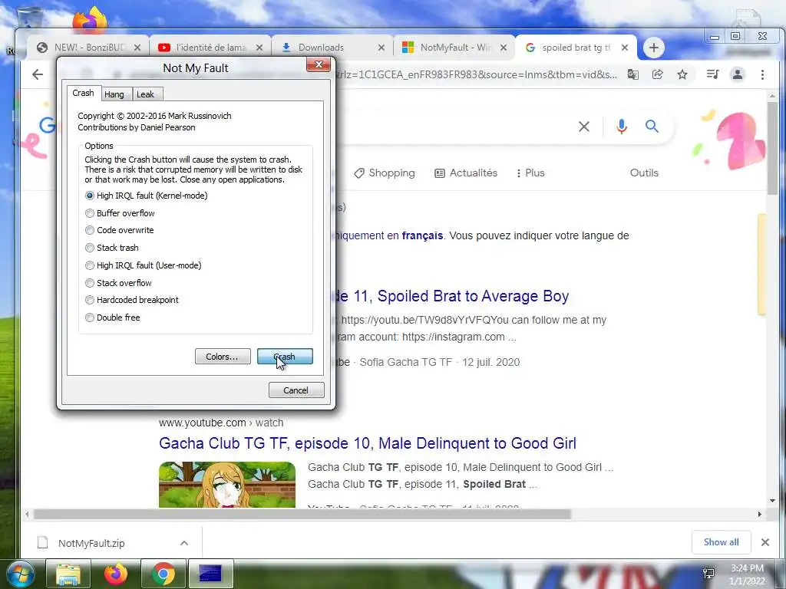
Task: Click the vertical scrollbar down arrow
Action: (772, 500)
